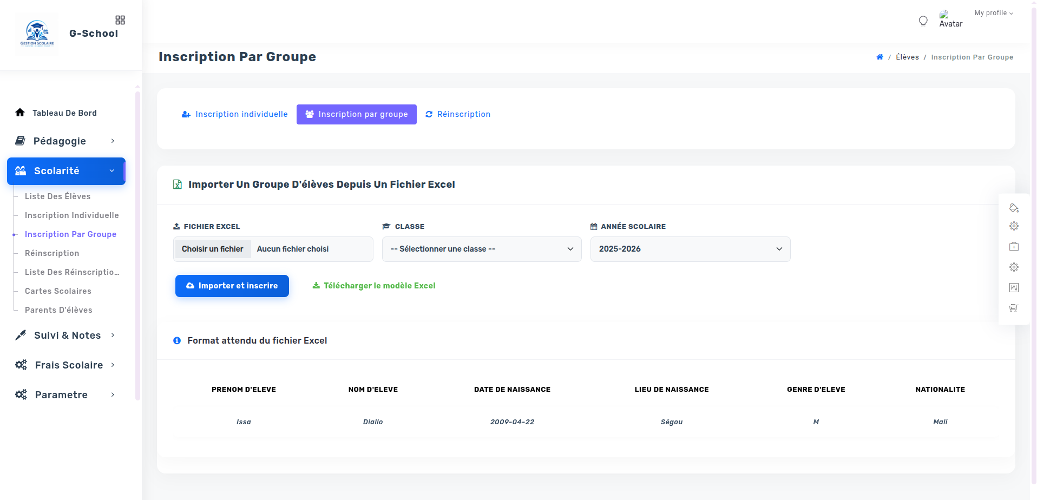
Task: Open the Classe selection dropdown
Action: click(482, 249)
